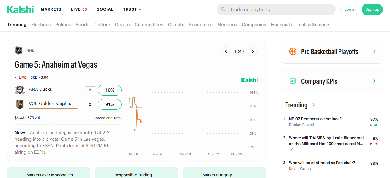Click the Kalshi logo in header

tap(20, 9)
